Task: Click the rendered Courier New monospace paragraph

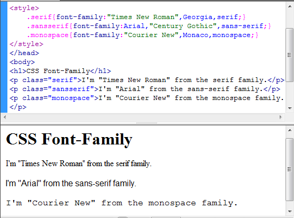Action: pos(122,203)
